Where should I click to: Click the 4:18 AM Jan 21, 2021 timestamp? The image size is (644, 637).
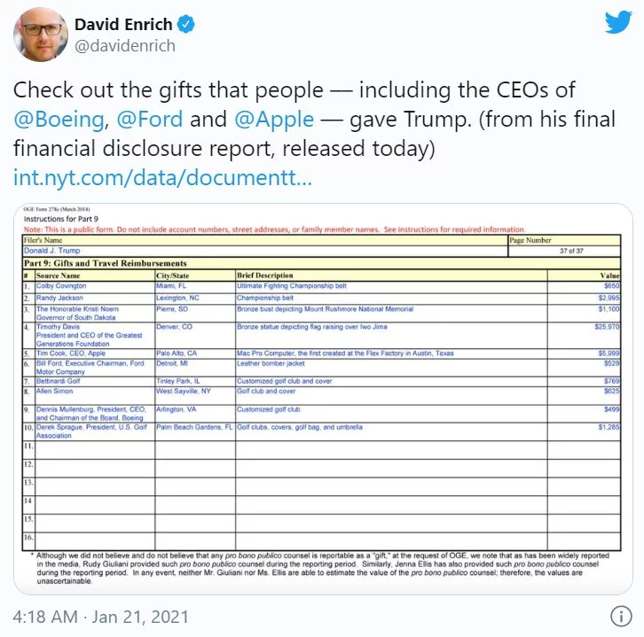pyautogui.click(x=100, y=617)
